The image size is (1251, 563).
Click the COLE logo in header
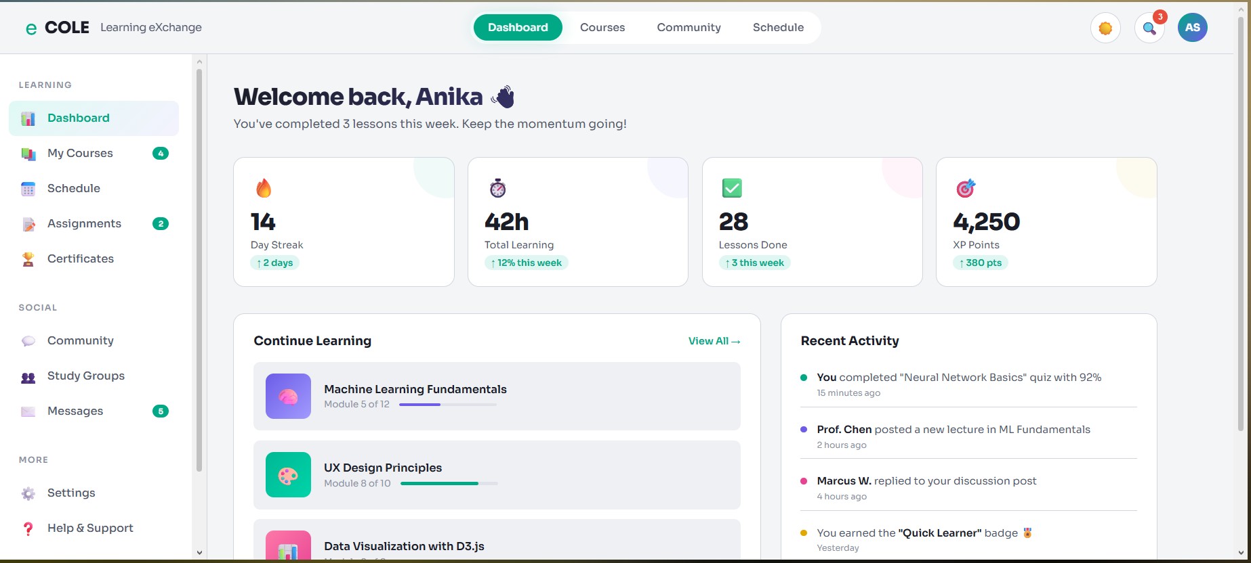[x=57, y=28]
